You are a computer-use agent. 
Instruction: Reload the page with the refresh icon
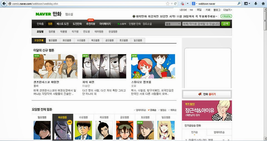(x=175, y=4)
